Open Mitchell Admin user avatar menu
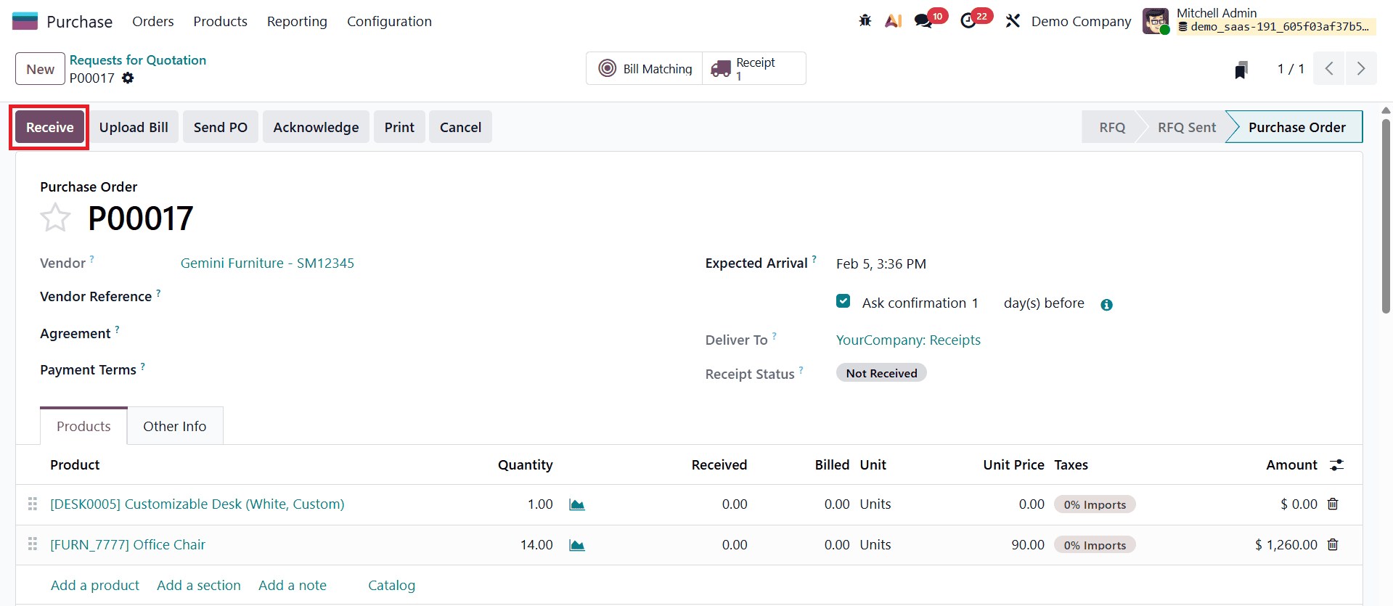The height and width of the screenshot is (606, 1393). [x=1156, y=21]
